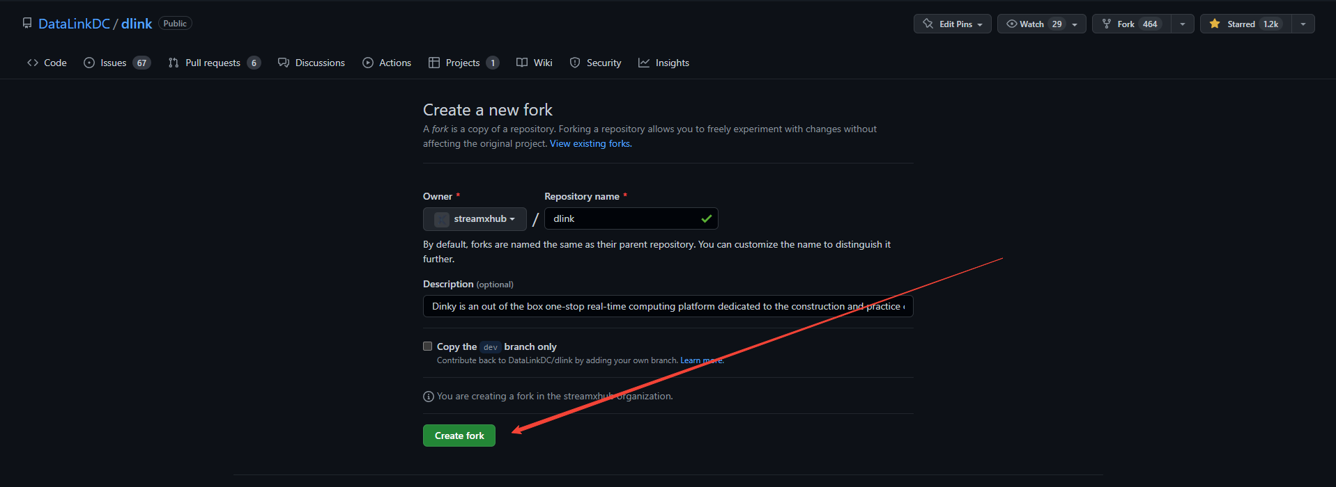1336x487 pixels.
Task: Click the green checkmark in name field
Action: click(x=707, y=218)
